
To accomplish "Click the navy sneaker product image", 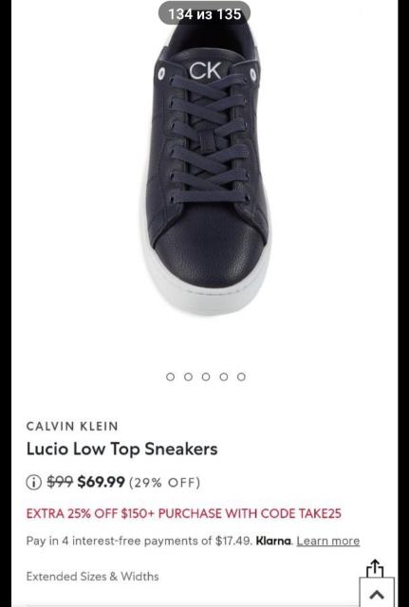I will tap(205, 167).
